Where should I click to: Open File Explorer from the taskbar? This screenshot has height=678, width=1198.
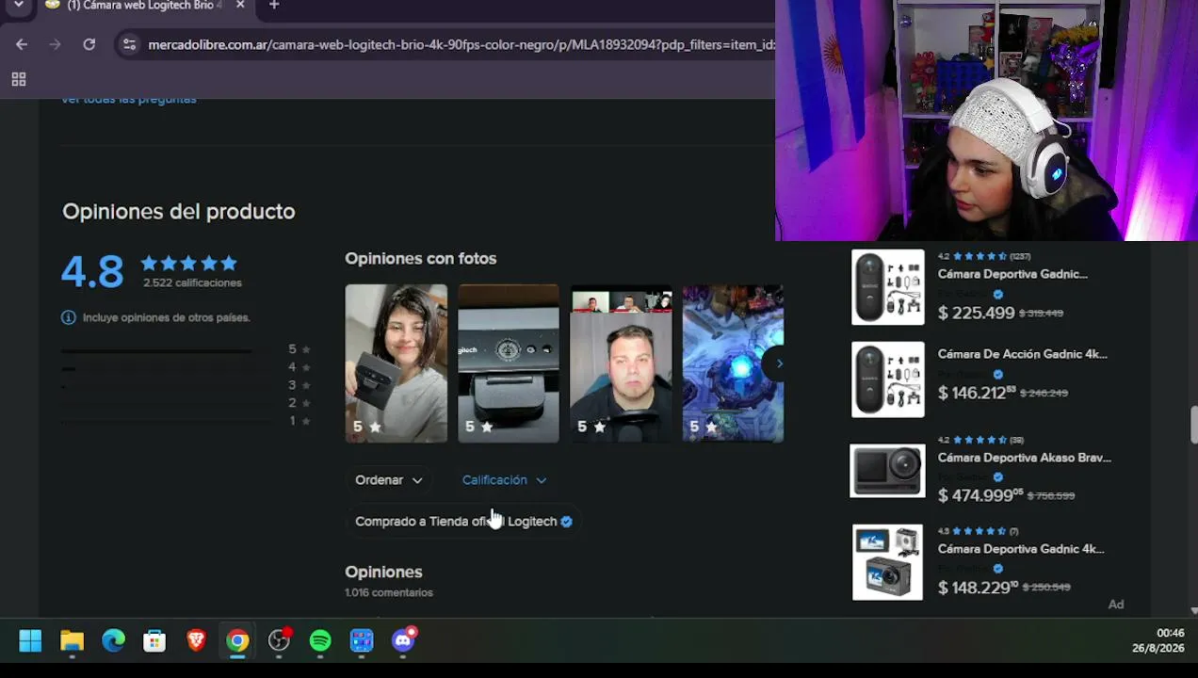pos(72,641)
